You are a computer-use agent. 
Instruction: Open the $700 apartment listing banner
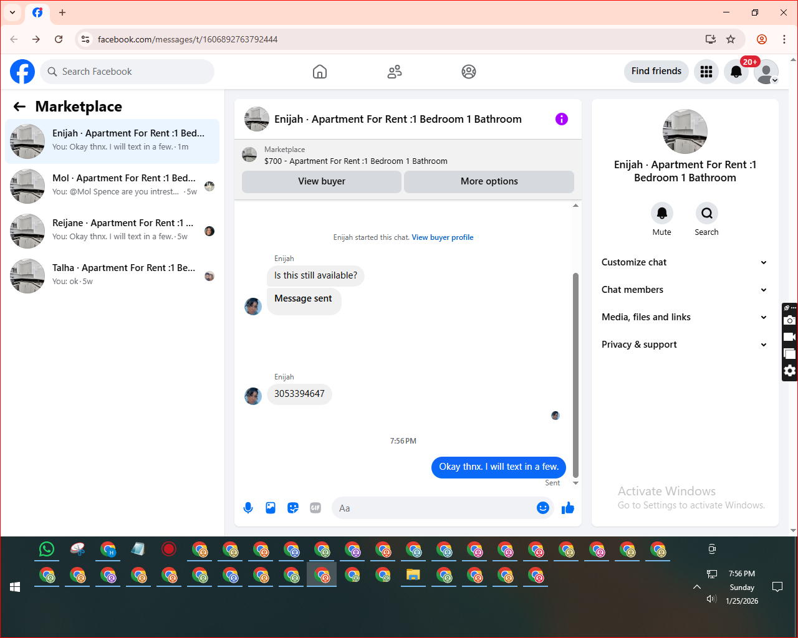click(408, 155)
